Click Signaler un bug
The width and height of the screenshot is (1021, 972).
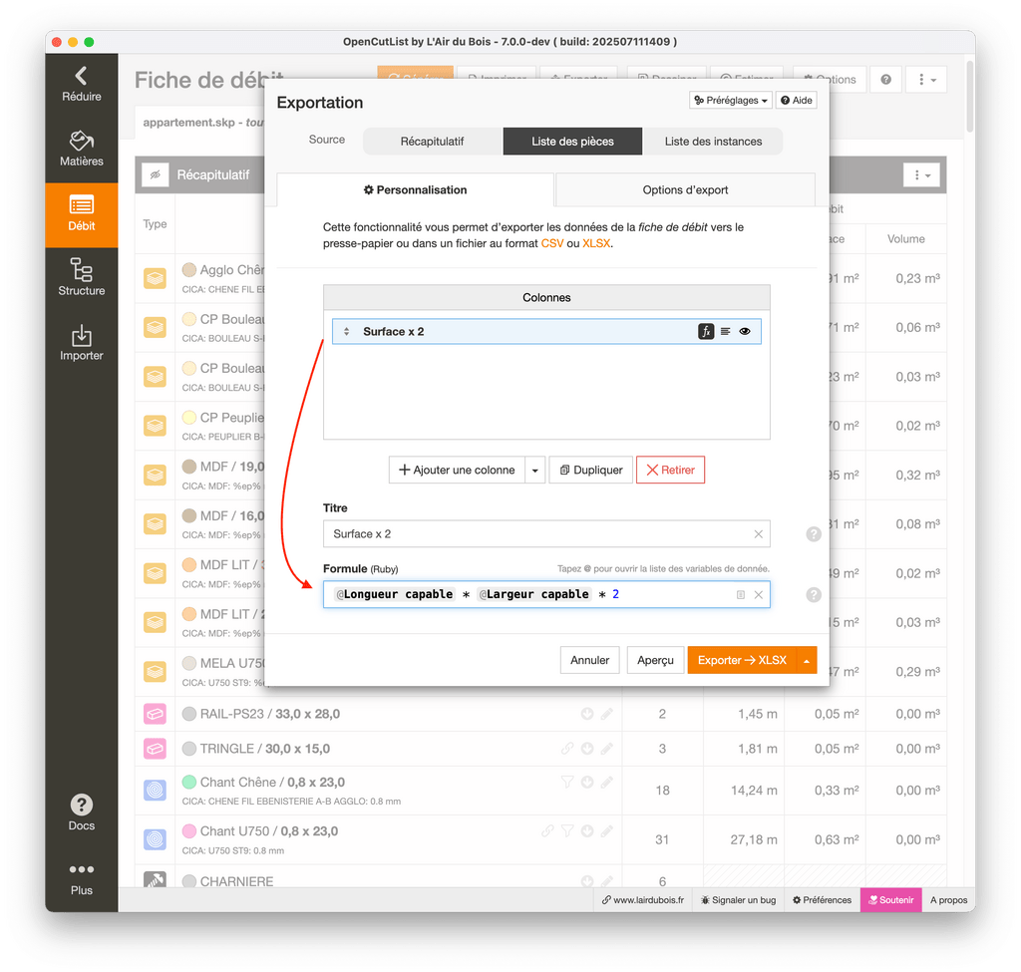(x=739, y=900)
